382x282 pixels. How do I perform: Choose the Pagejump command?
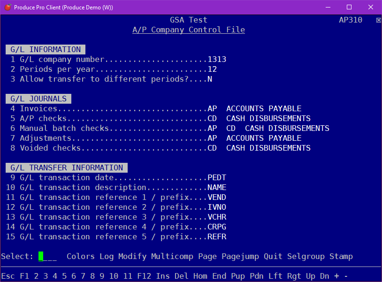[240, 256]
